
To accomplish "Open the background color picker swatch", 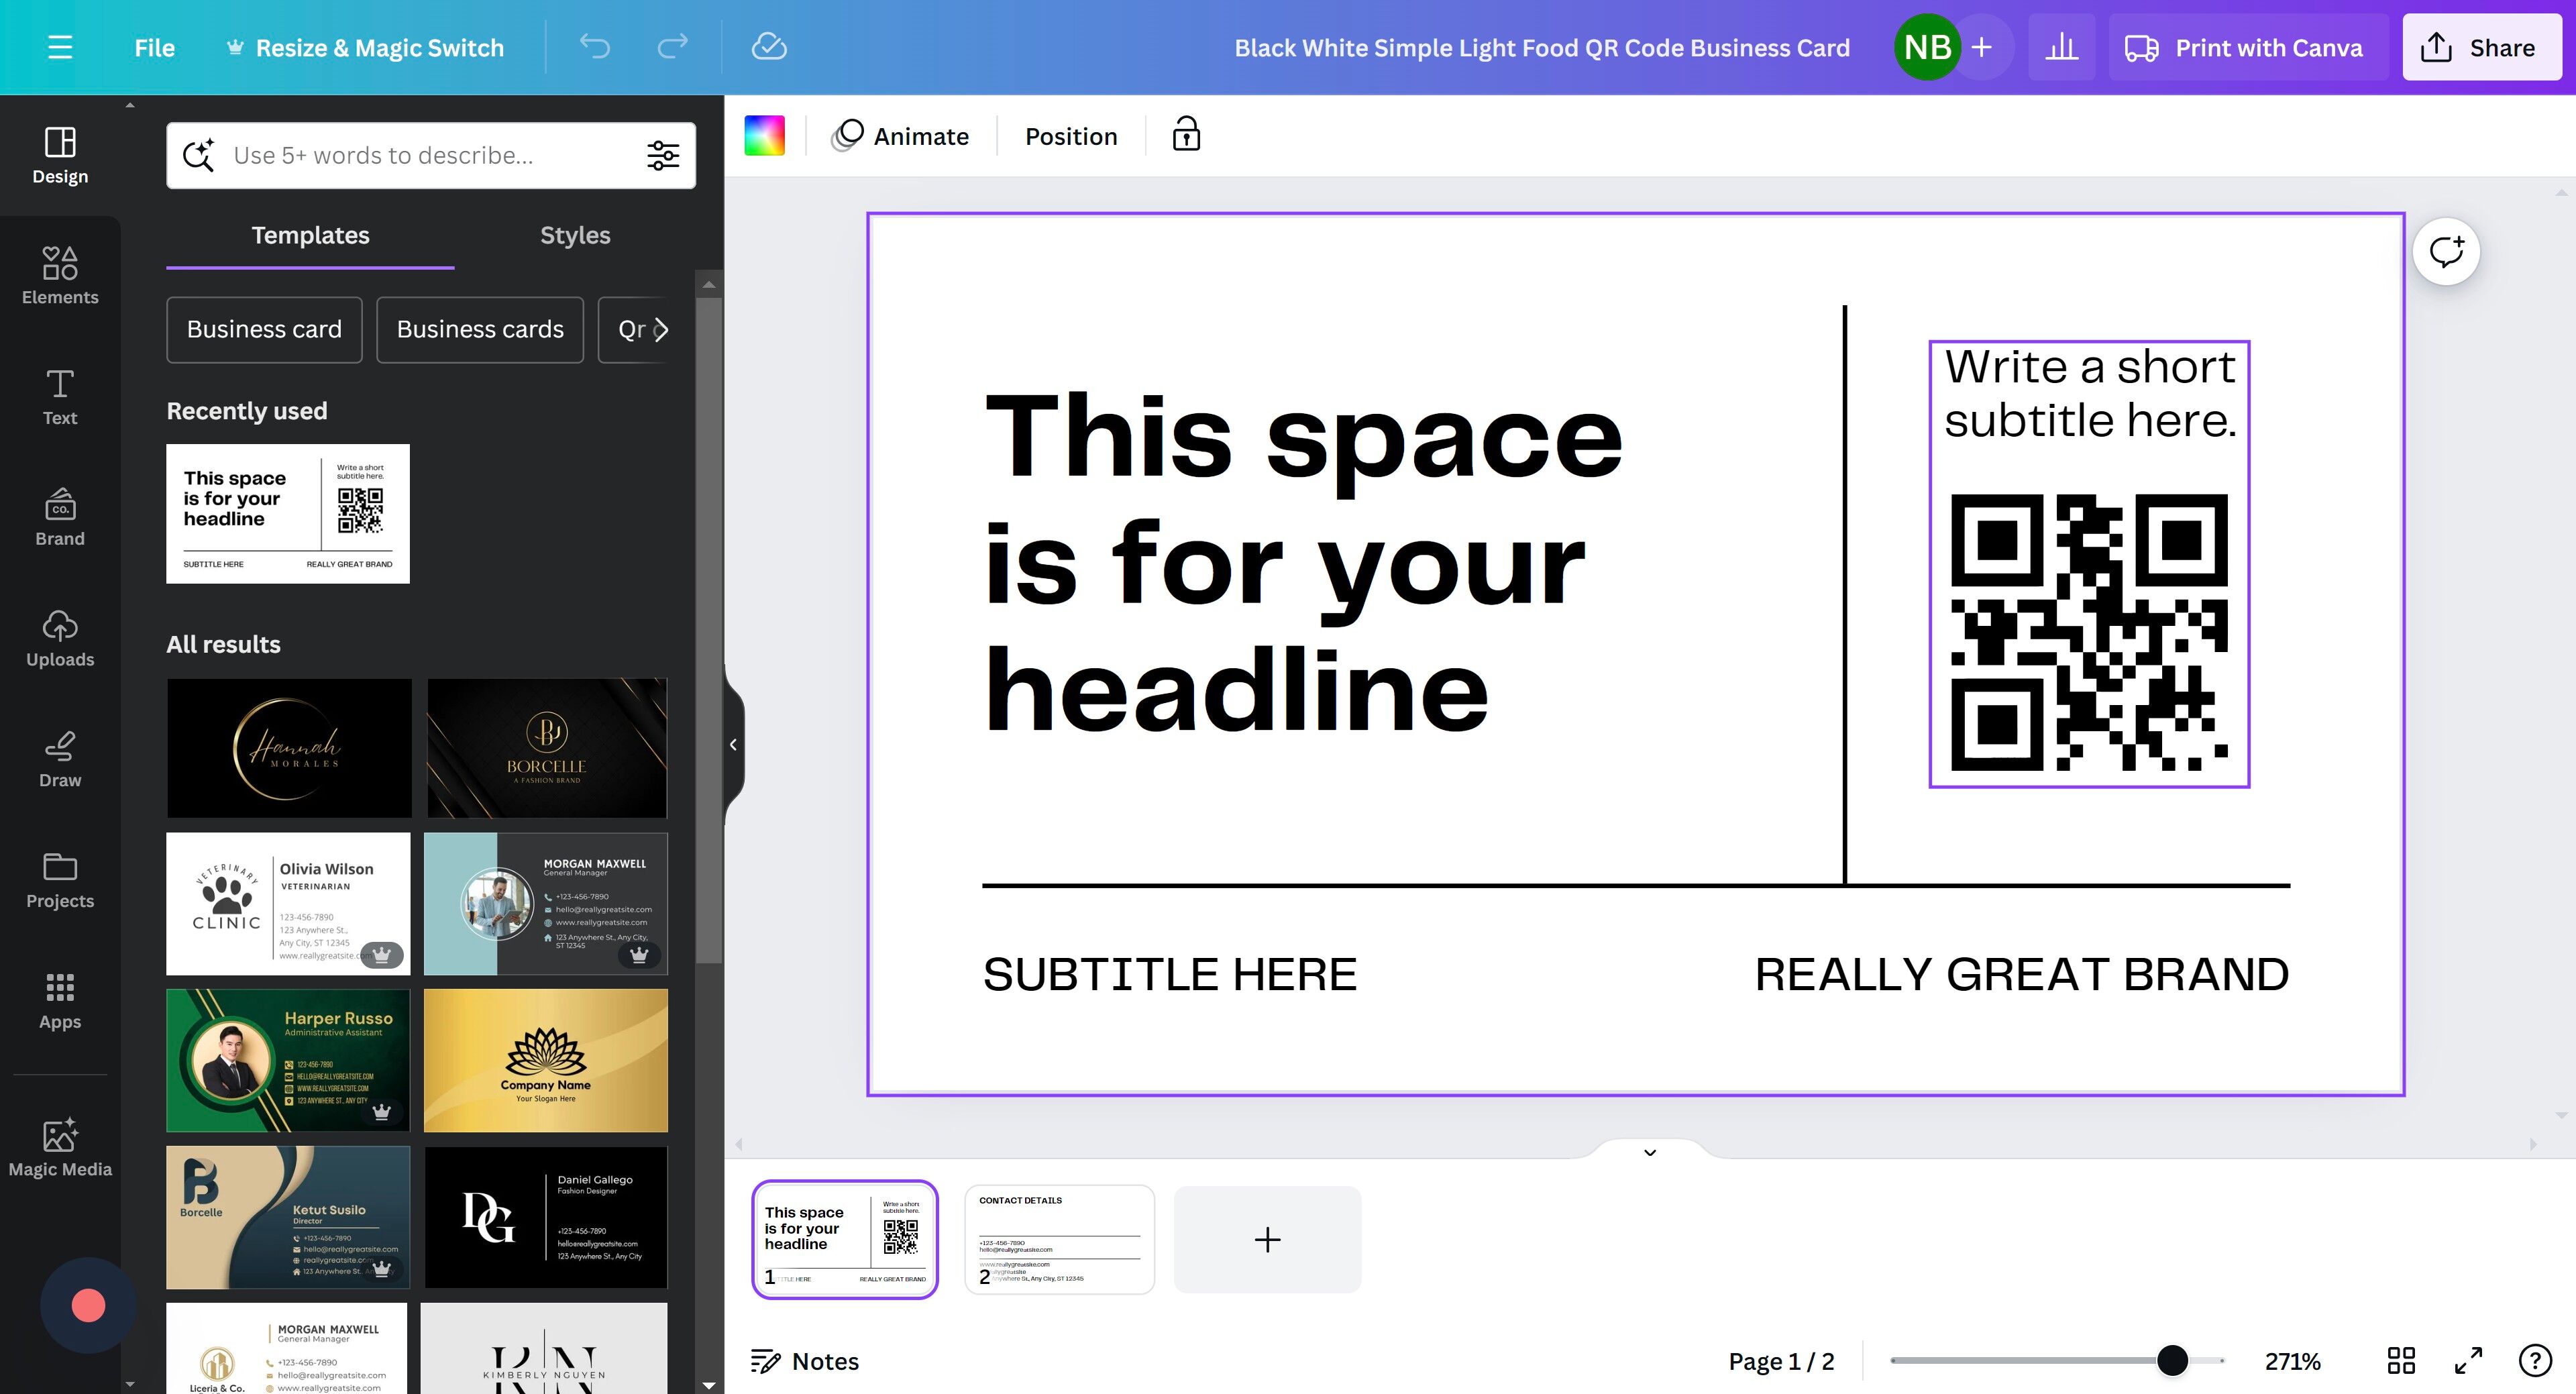I will 765,135.
